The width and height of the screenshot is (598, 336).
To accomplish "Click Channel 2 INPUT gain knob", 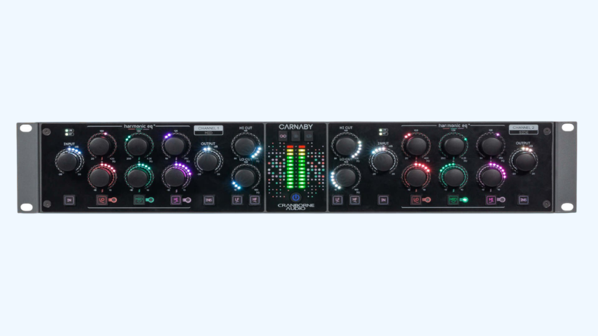I will click(383, 161).
